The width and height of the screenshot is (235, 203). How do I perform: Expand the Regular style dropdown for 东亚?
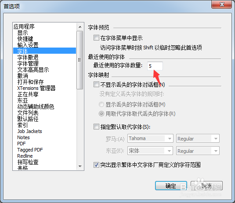click(x=198, y=151)
